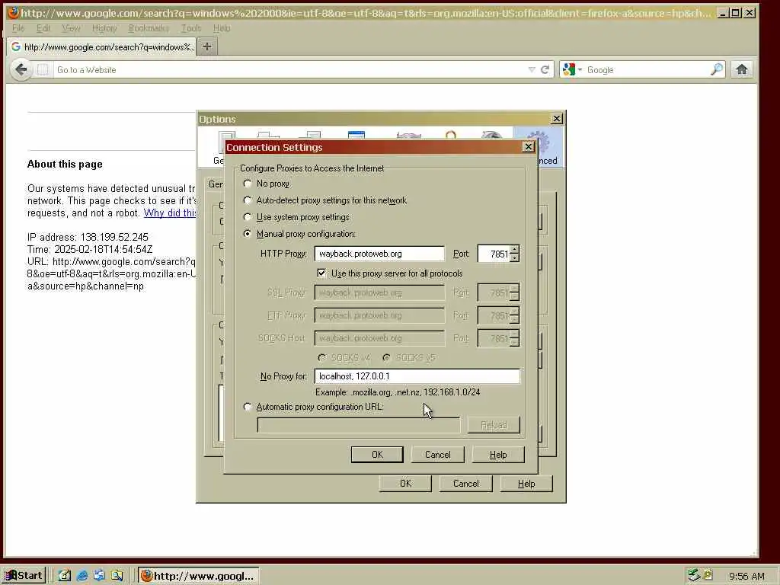Reload the current page
Viewport: 780px width, 585px height.
545,70
